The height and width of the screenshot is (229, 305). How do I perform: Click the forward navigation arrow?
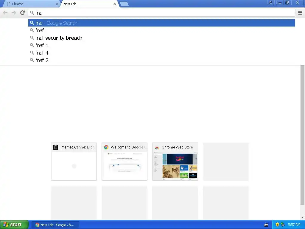[x=14, y=13]
